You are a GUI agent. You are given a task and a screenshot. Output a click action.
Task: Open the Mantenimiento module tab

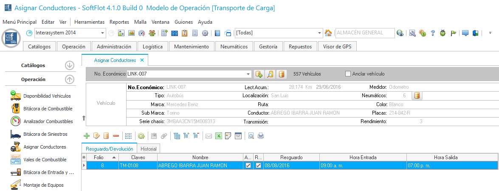[x=191, y=47]
